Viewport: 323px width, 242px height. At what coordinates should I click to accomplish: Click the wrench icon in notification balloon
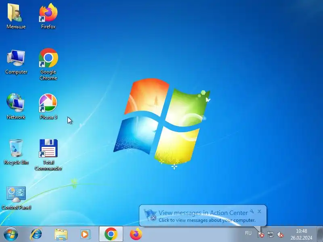point(252,211)
